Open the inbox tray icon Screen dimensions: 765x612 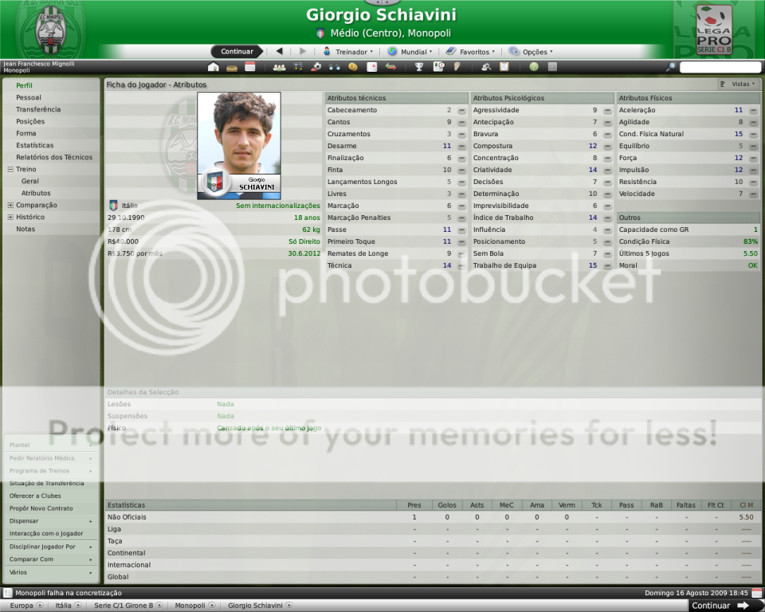coord(231,67)
